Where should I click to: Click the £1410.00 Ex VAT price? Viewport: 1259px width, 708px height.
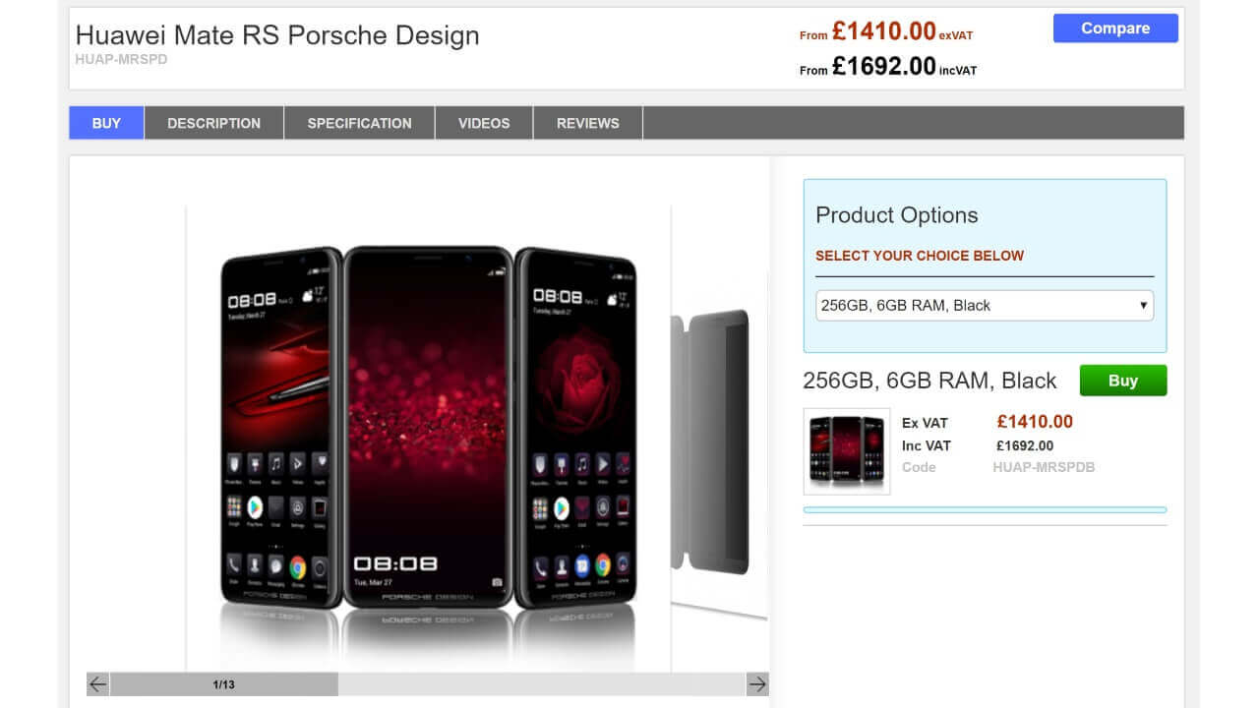tap(1035, 422)
